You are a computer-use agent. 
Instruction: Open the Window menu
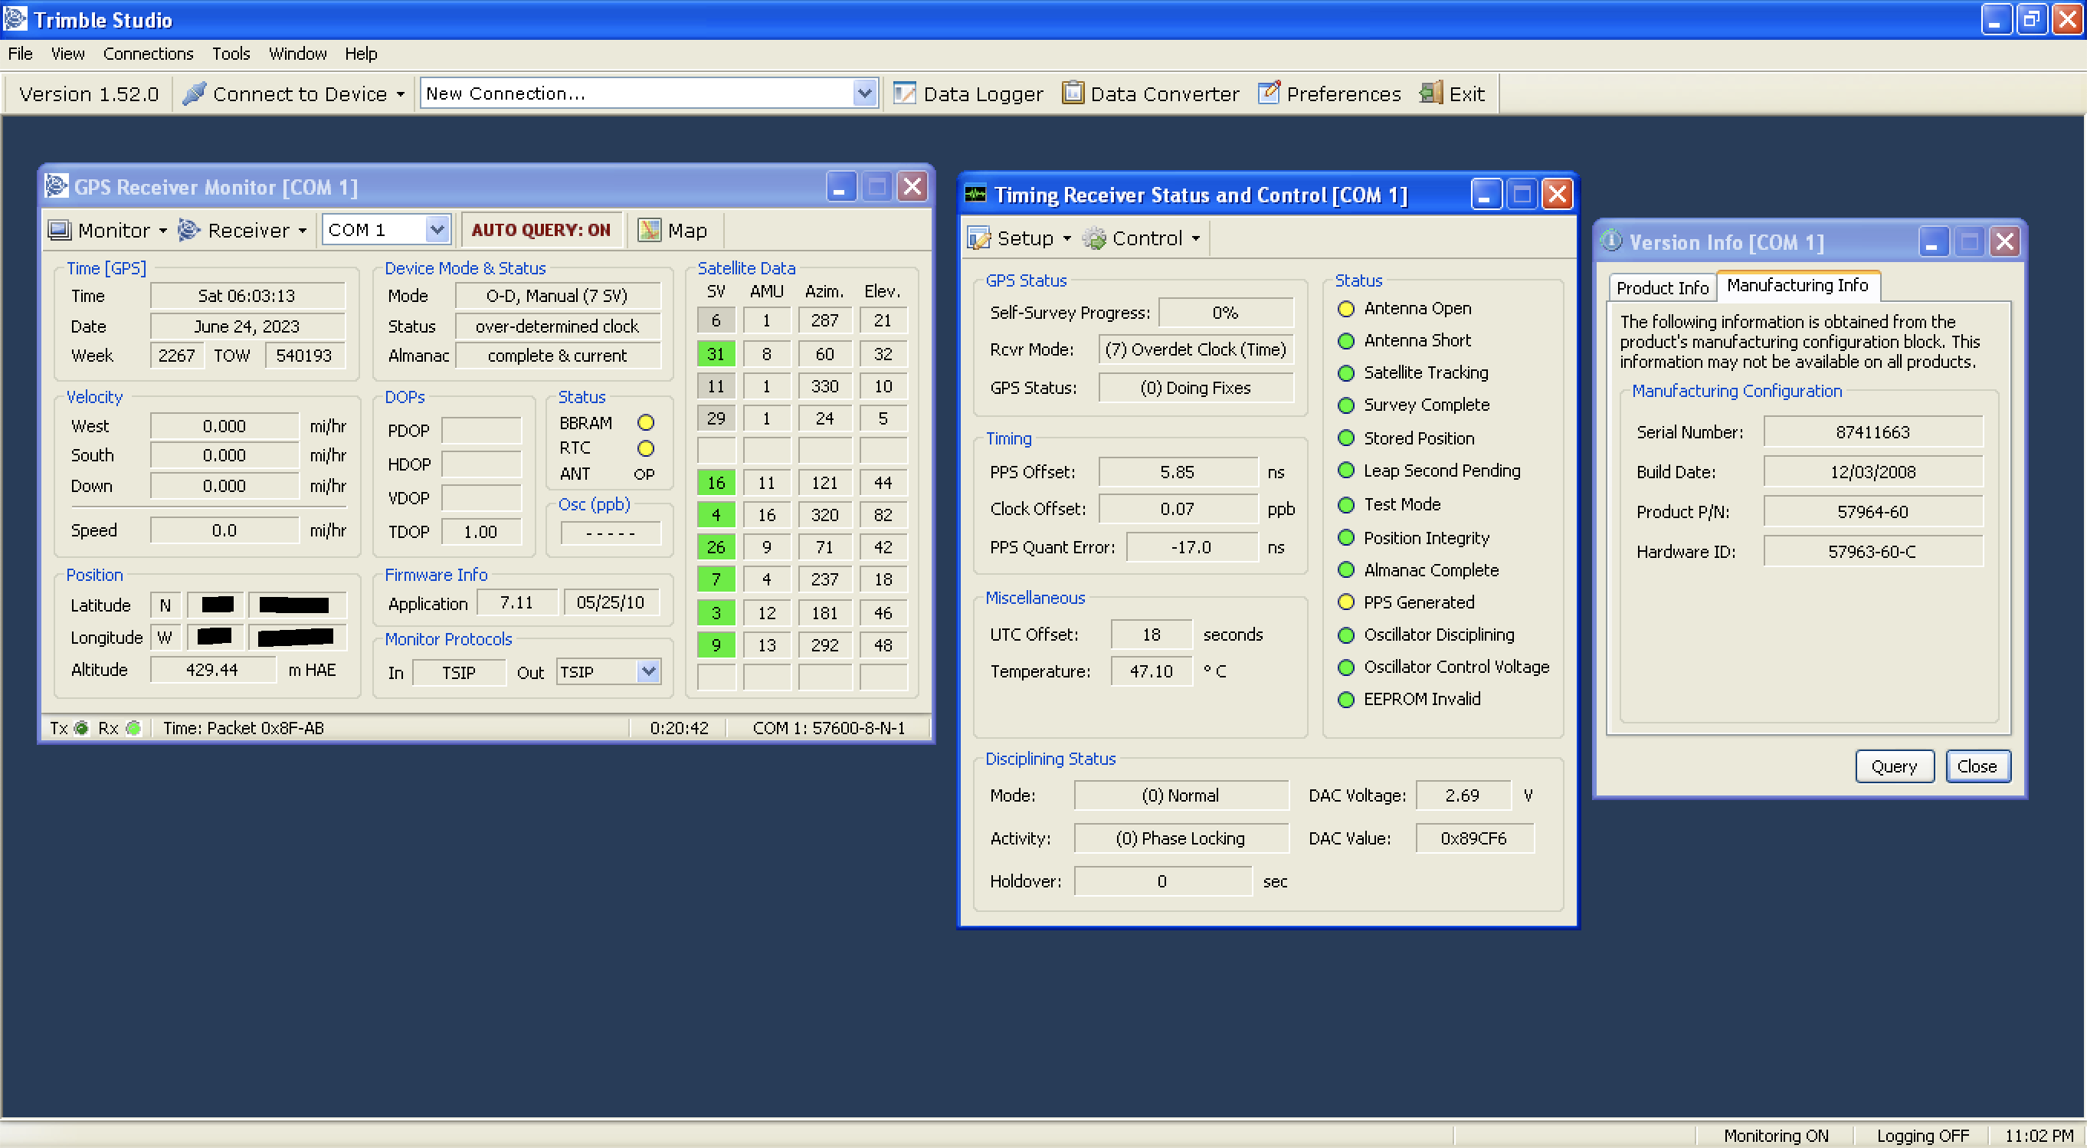click(297, 54)
